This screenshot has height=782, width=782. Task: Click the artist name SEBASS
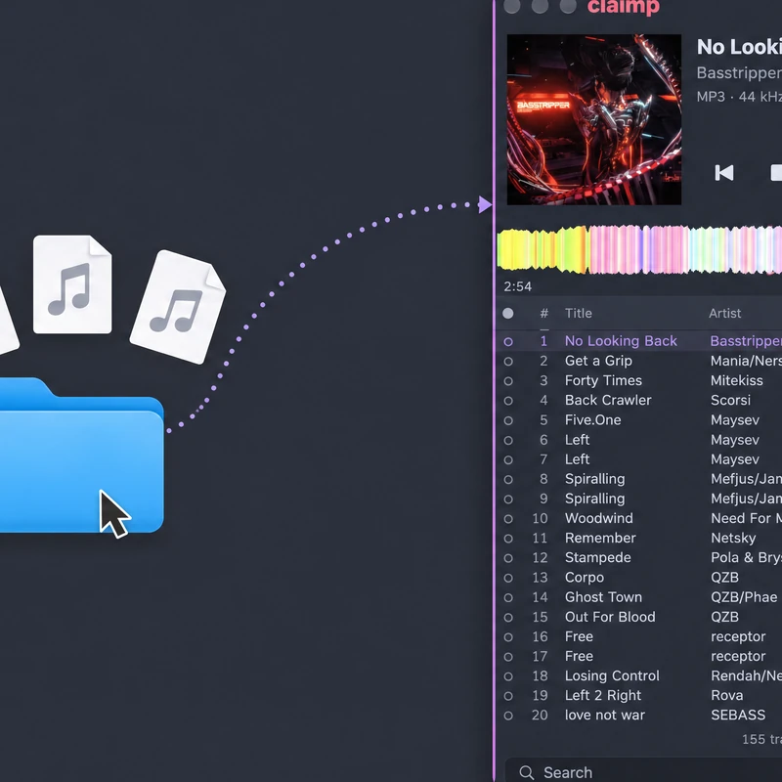click(738, 716)
